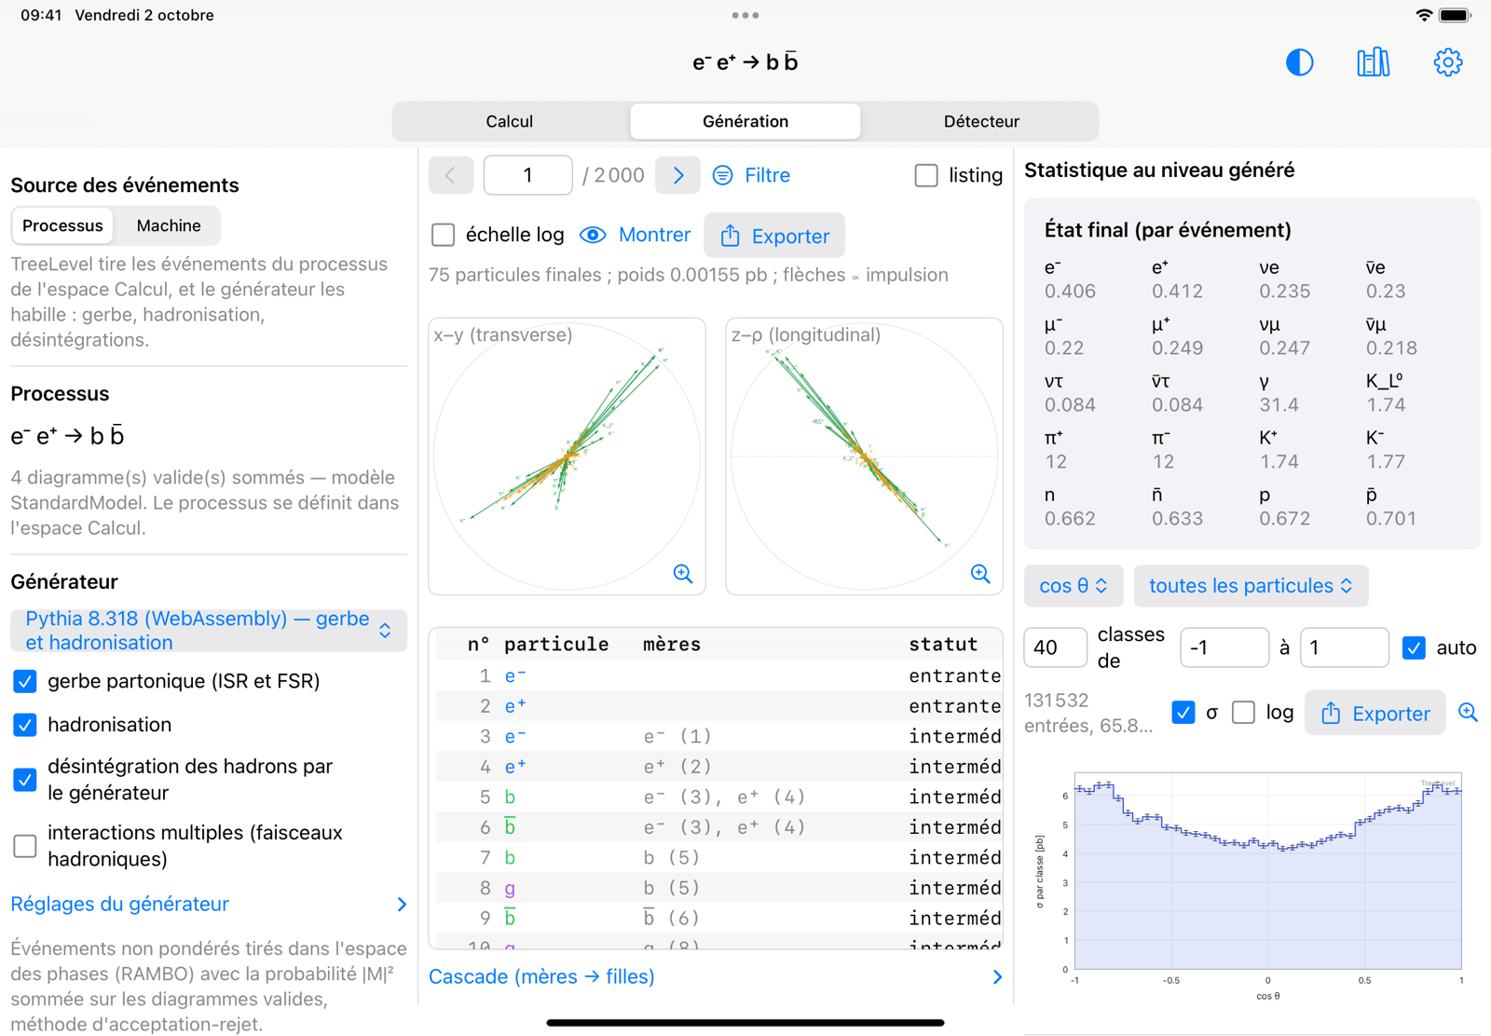Viewport: 1491px width, 1036px height.
Task: Open the cos θ variable dropdown
Action: coord(1074,586)
